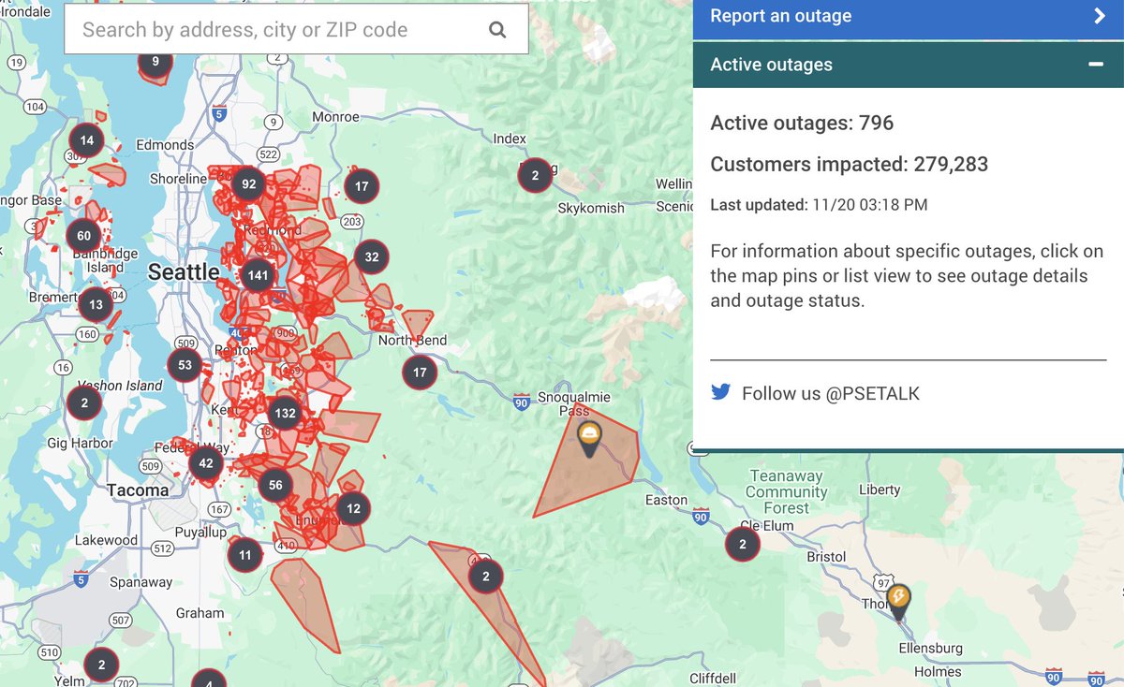Open the 42 outage cluster near Federal Way
This screenshot has height=687, width=1124.
tap(206, 462)
